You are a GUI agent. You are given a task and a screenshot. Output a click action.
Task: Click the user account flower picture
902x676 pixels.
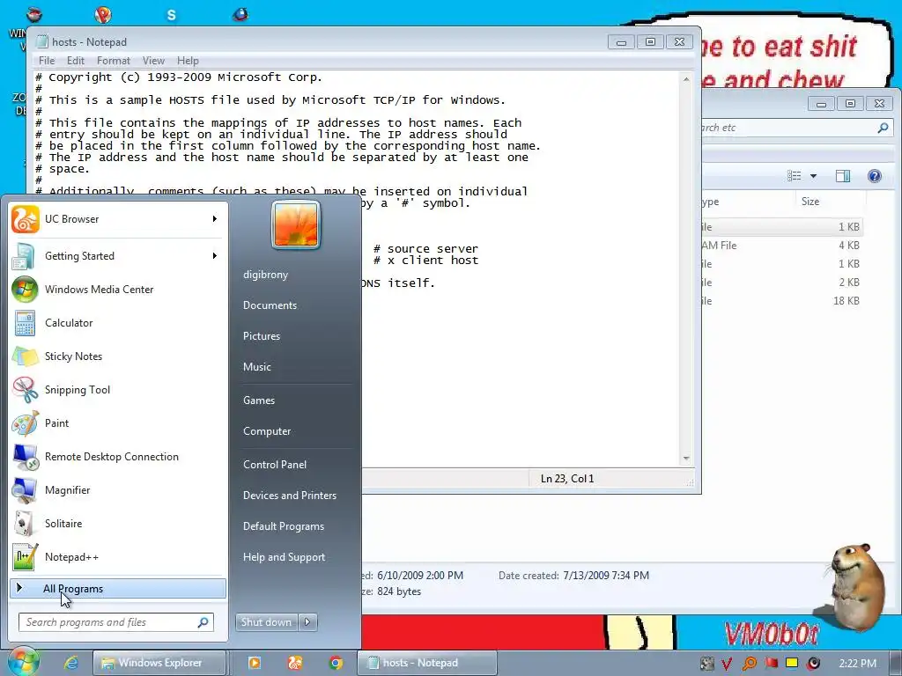coord(296,224)
